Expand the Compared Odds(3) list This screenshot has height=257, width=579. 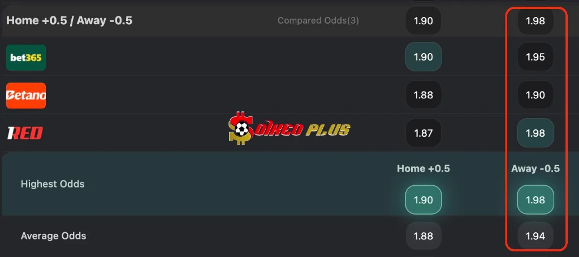pos(318,21)
